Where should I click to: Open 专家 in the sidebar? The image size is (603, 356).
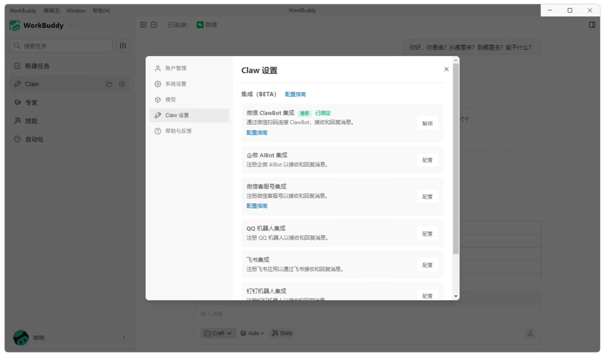point(70,102)
